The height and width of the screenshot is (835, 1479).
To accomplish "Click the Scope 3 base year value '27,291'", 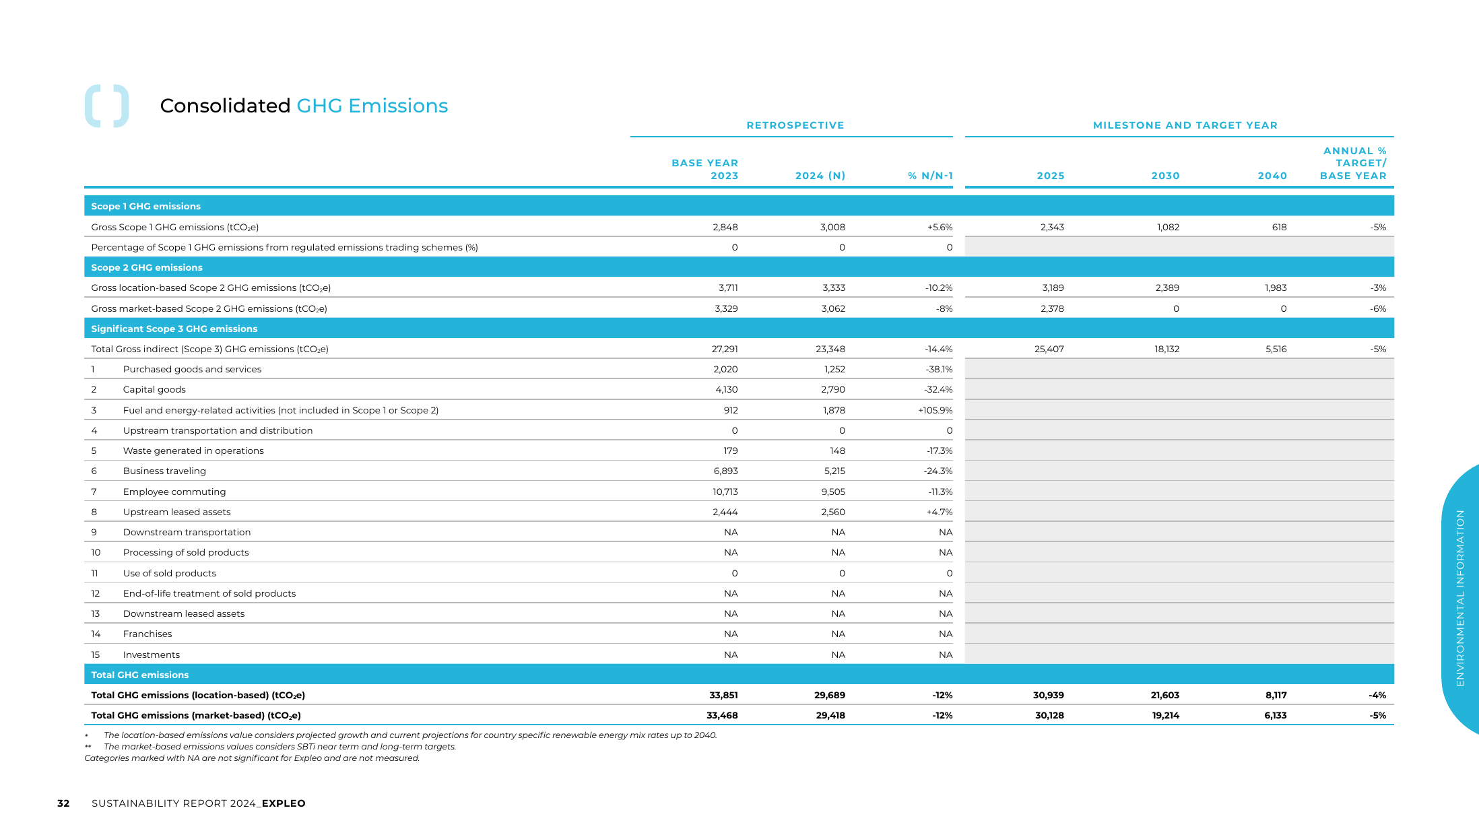I will pos(725,349).
